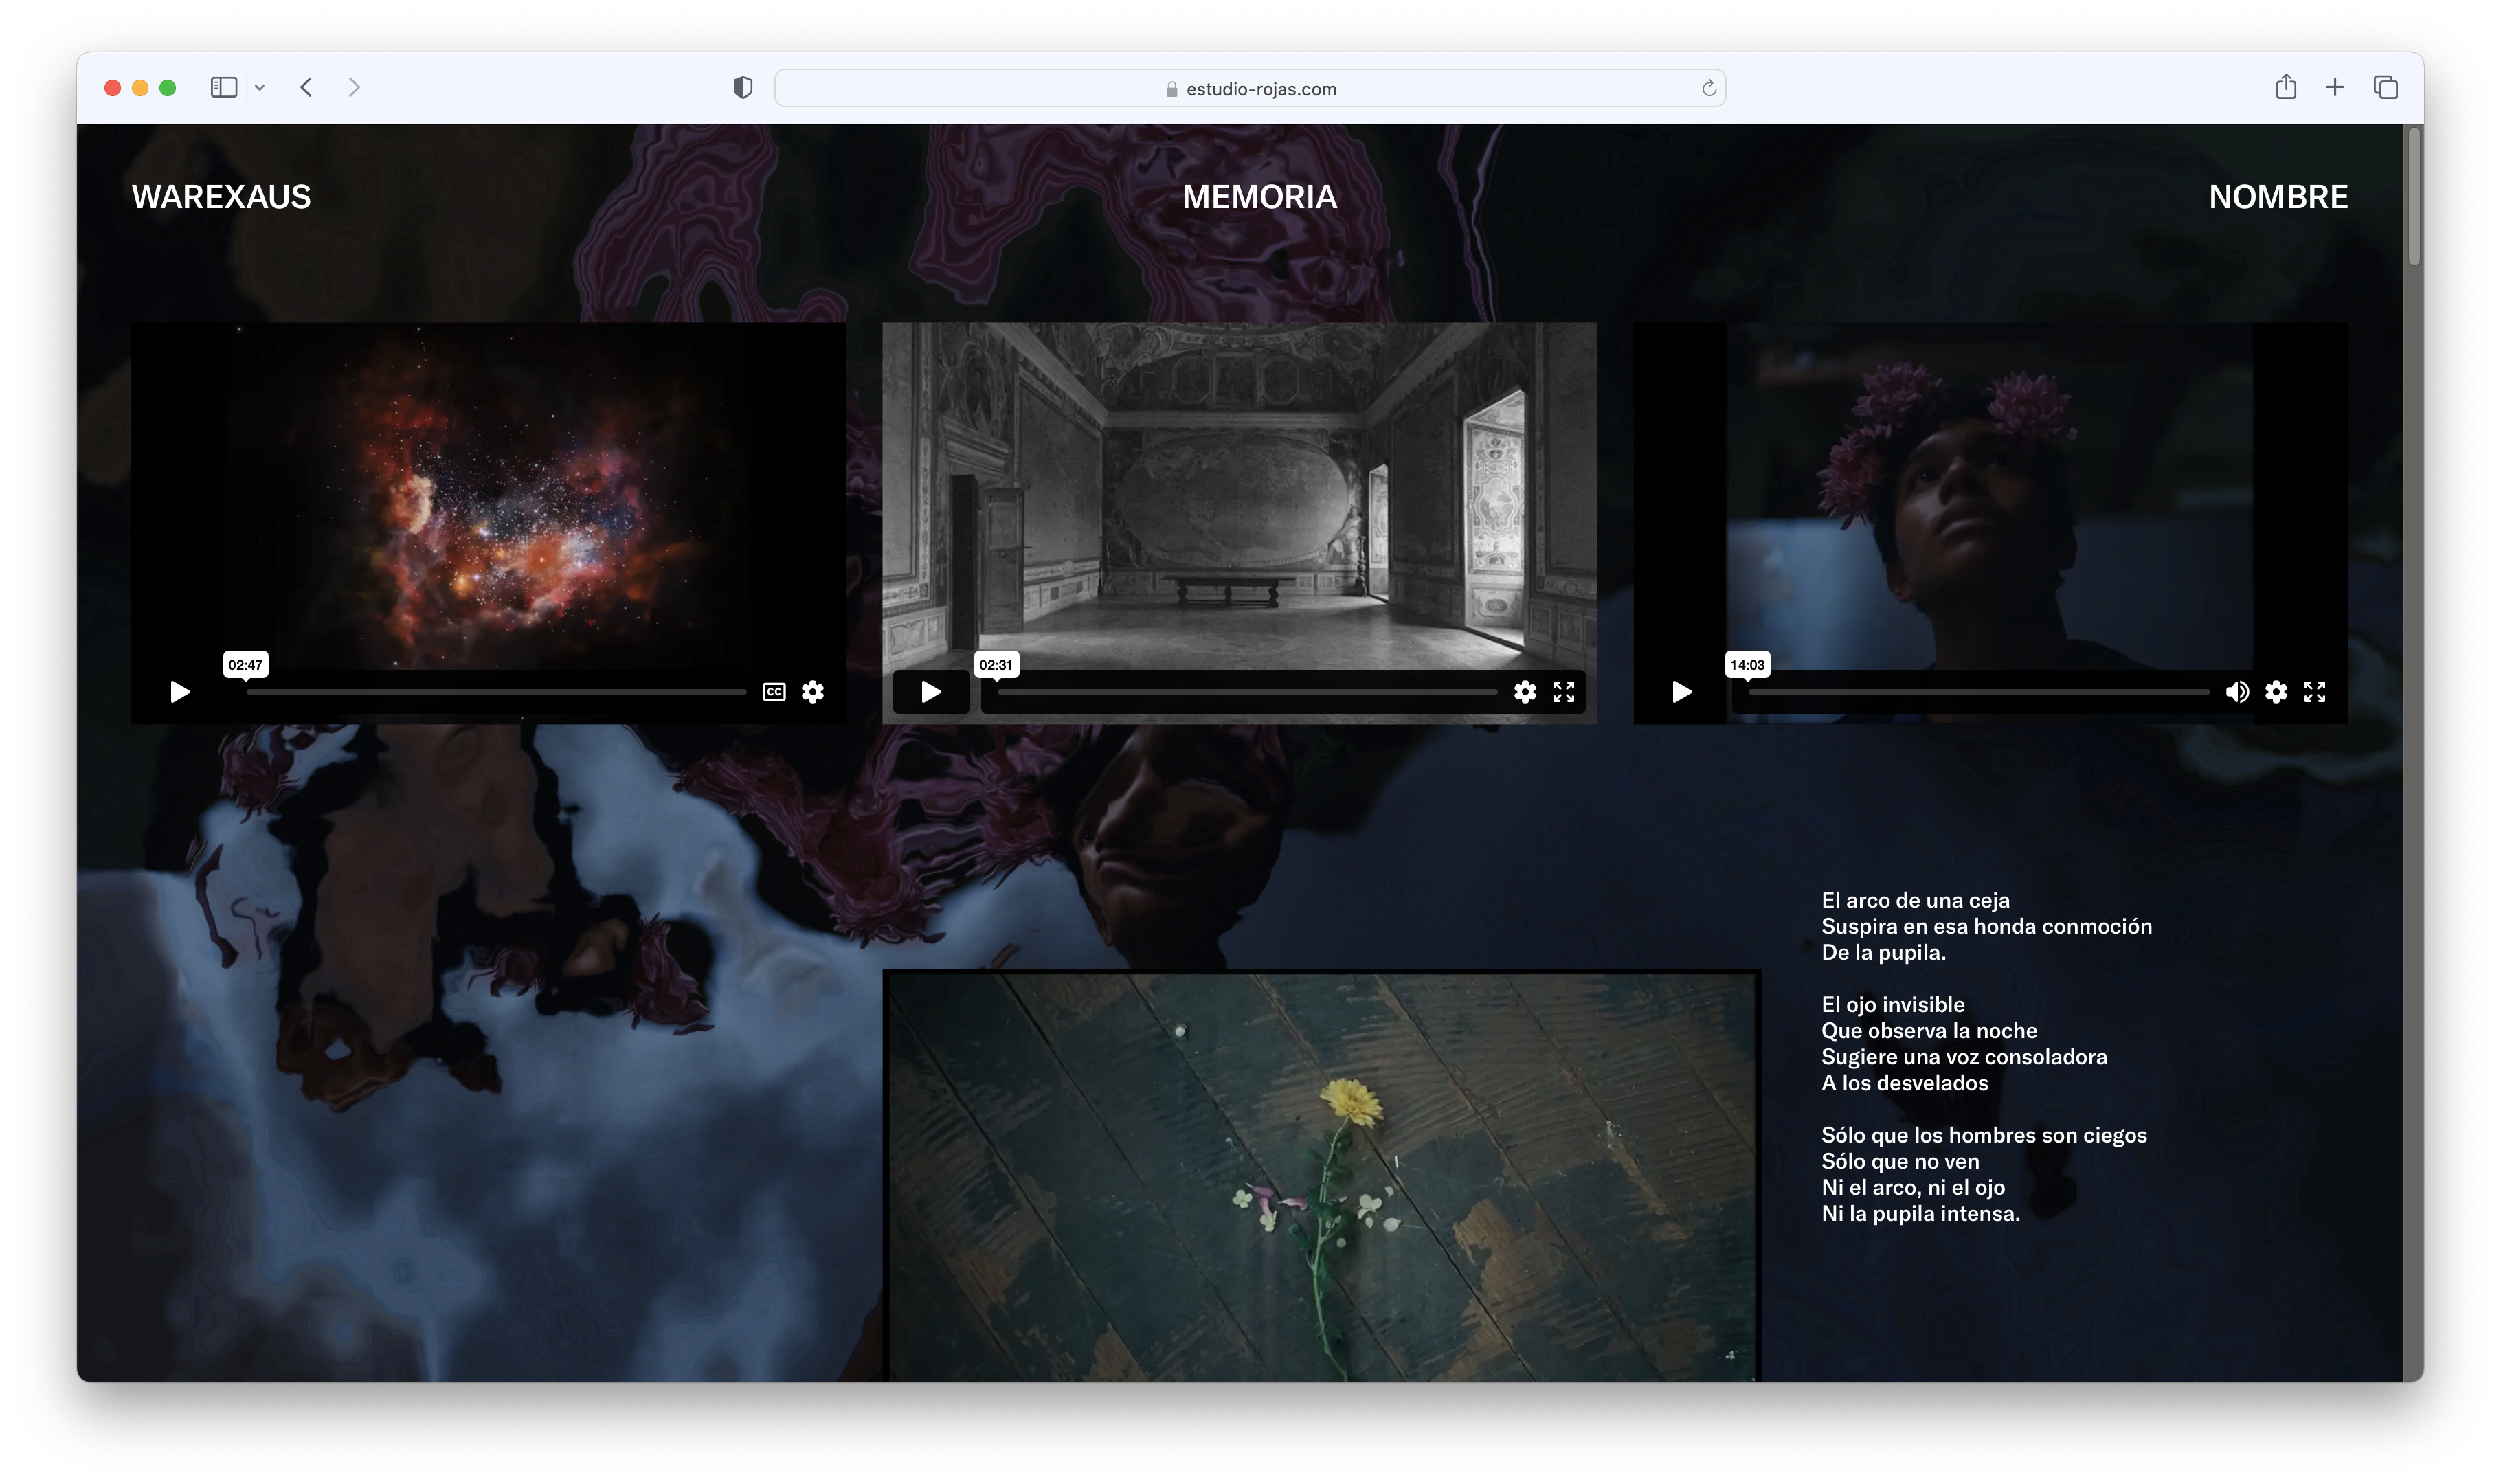Open the MEMORIA section
Screen dimensions: 2501x1484
pos(1259,197)
